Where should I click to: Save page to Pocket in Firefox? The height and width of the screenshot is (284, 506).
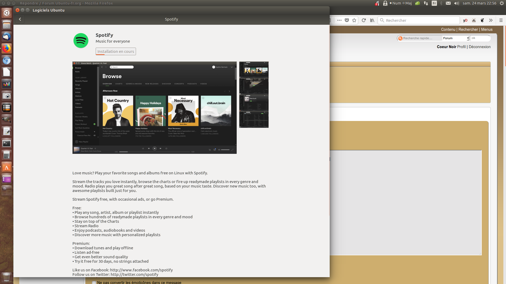[x=347, y=20]
